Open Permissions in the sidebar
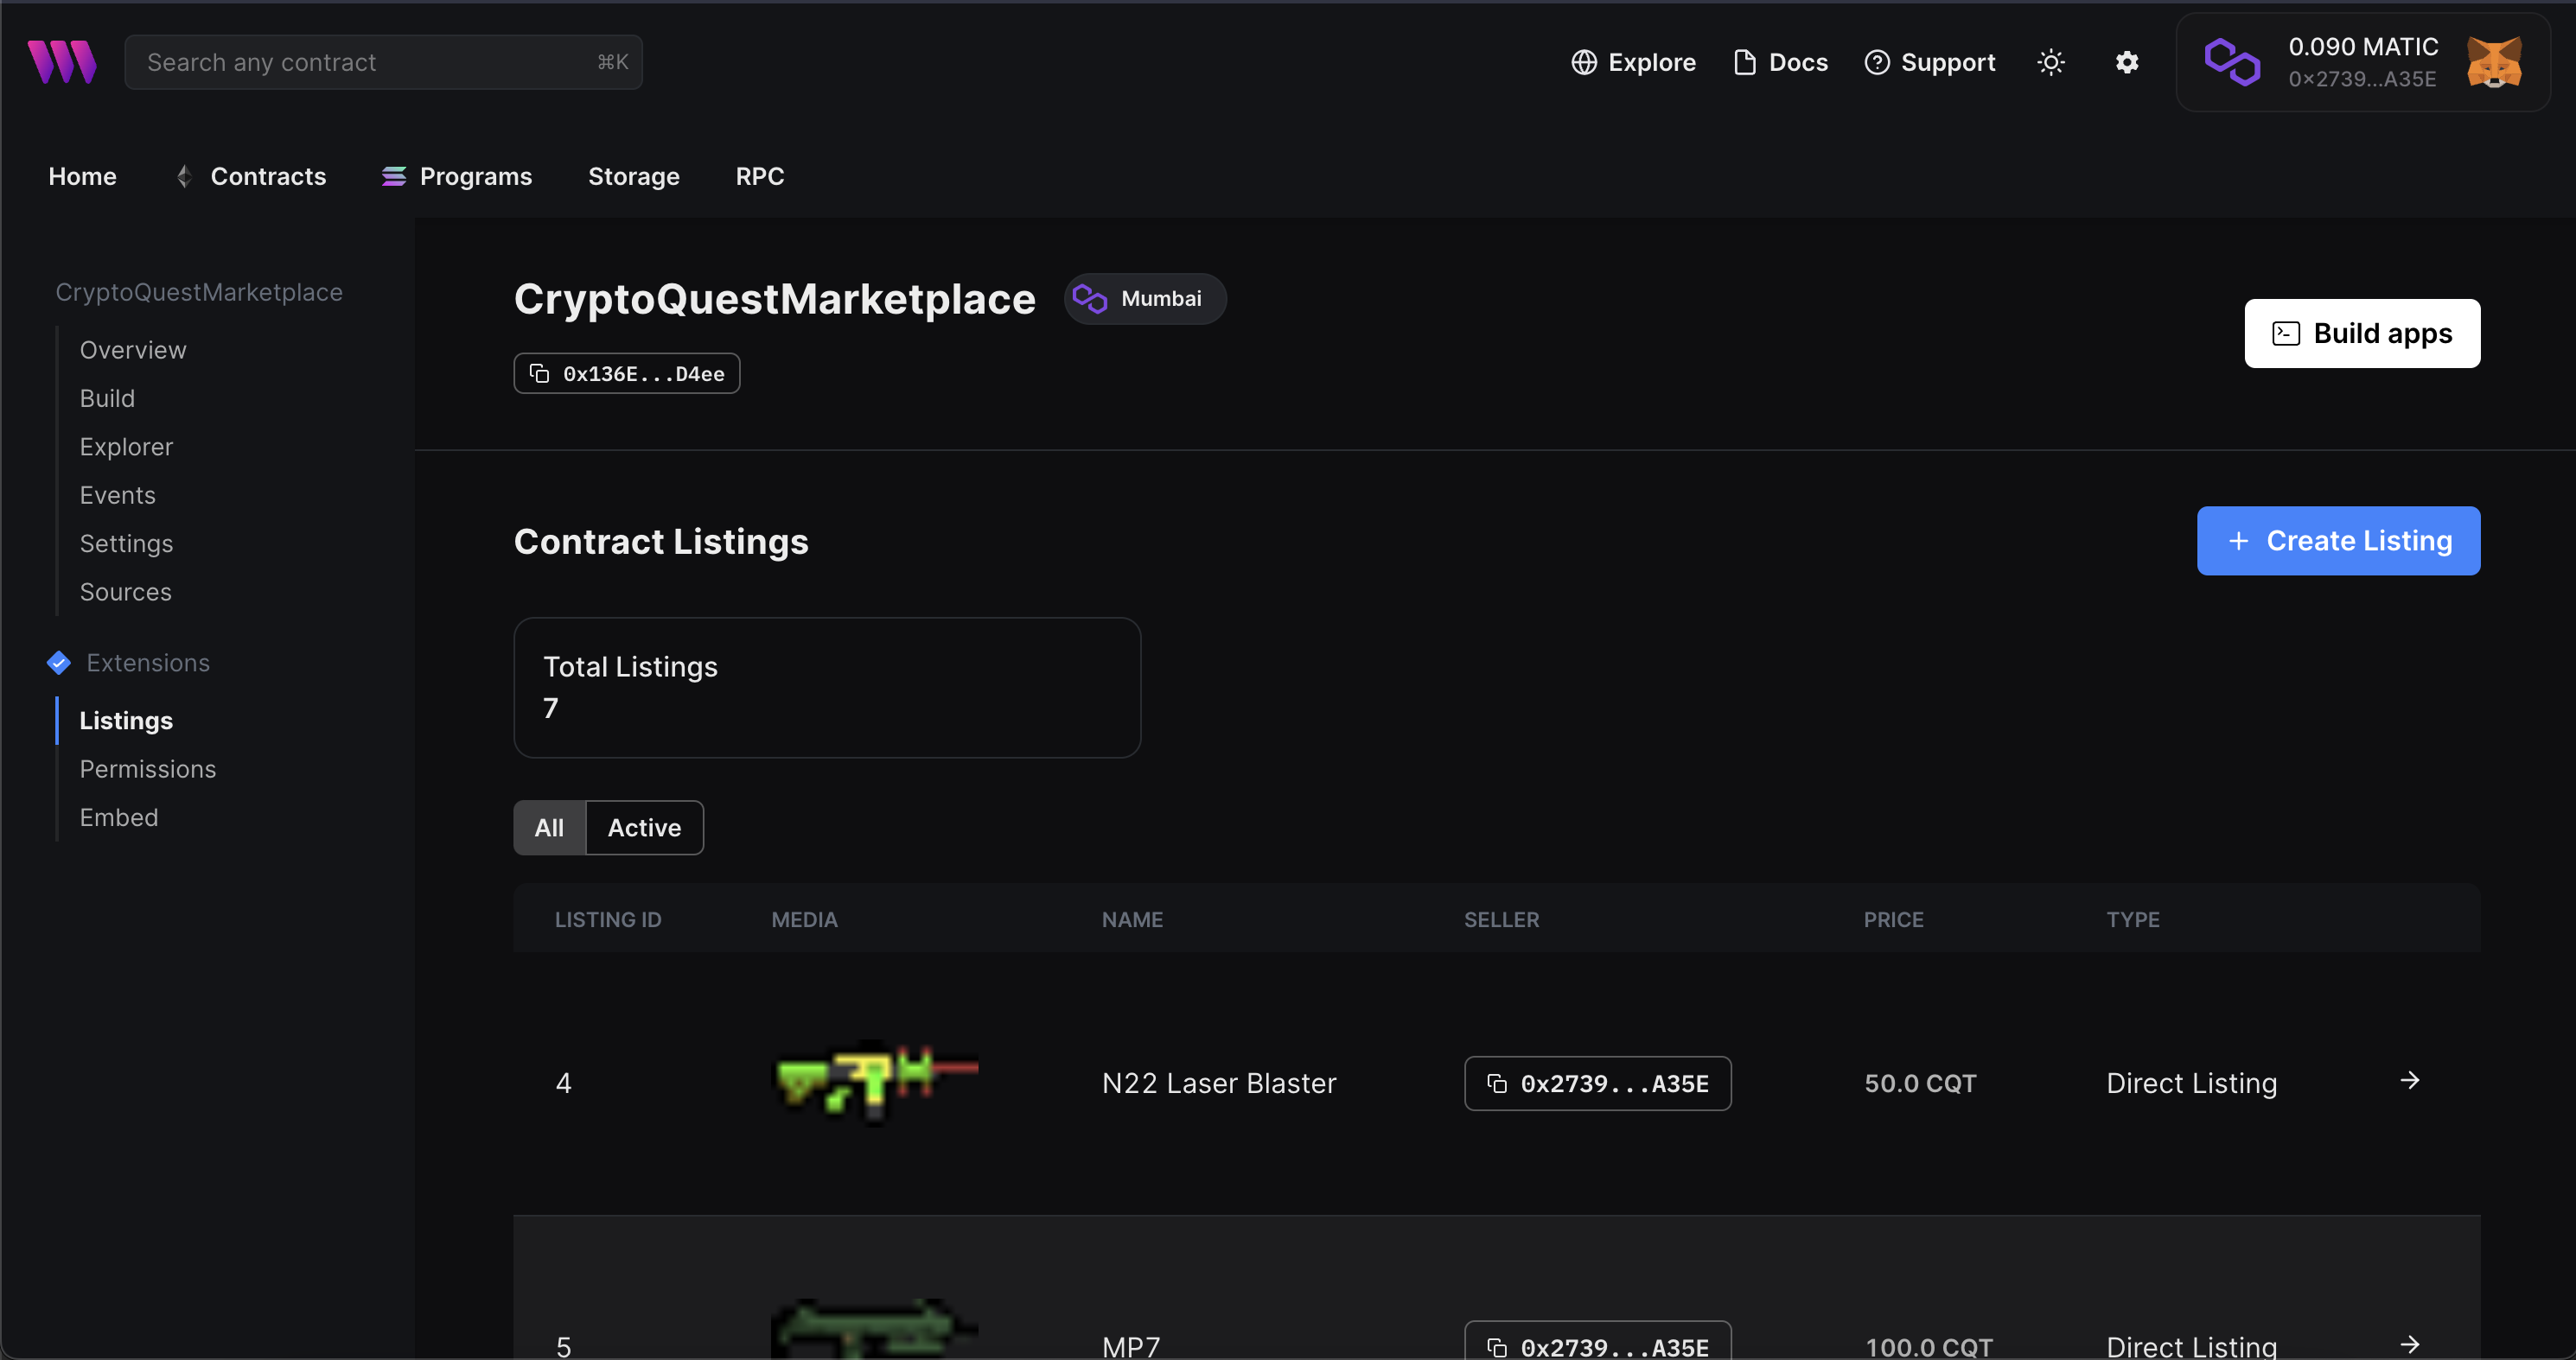2576x1360 pixels. click(148, 768)
